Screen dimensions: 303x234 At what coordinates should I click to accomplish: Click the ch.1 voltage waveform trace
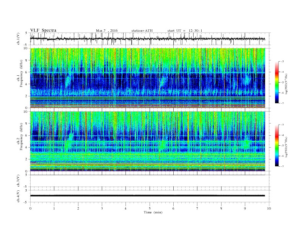(x=148, y=39)
